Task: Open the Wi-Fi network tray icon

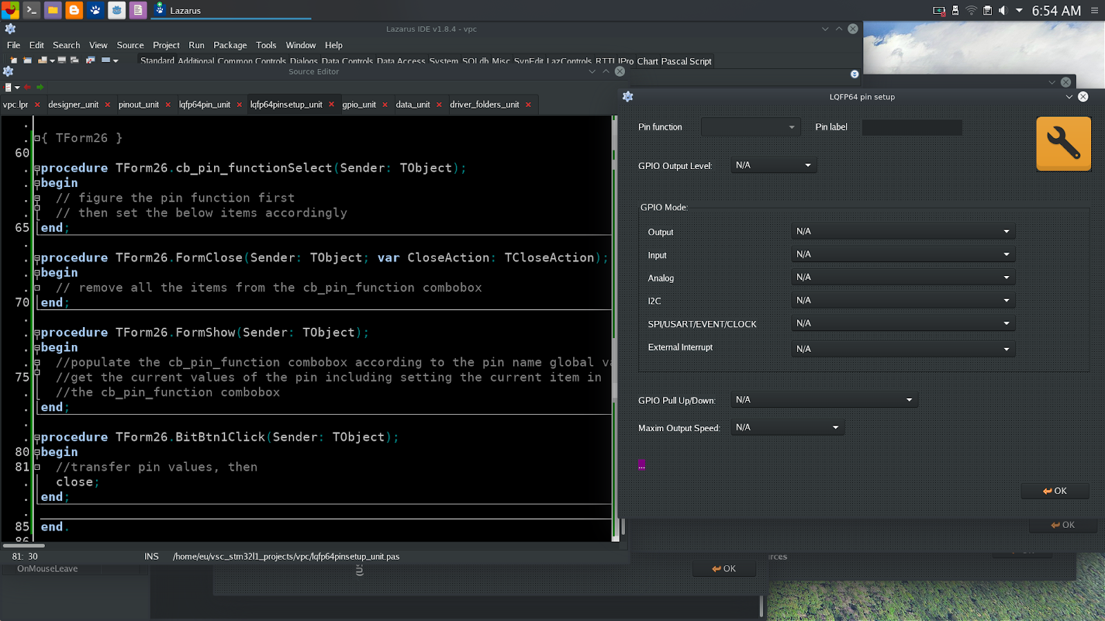Action: [x=971, y=10]
